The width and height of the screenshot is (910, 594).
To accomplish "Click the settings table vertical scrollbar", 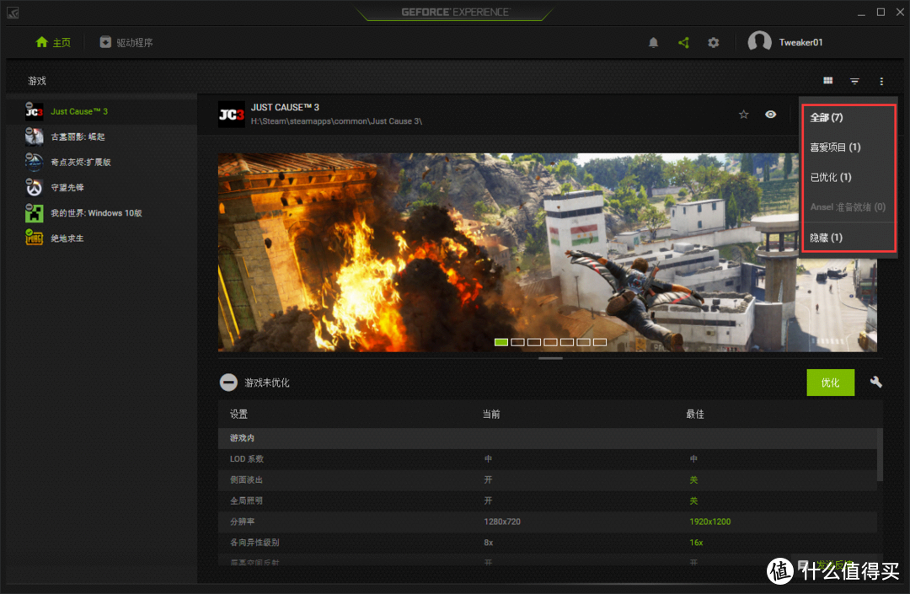I will (880, 454).
